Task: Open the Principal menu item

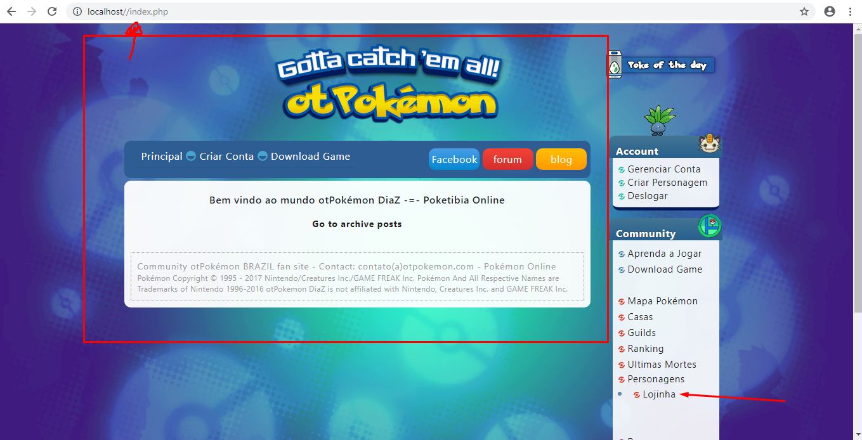Action: click(162, 157)
